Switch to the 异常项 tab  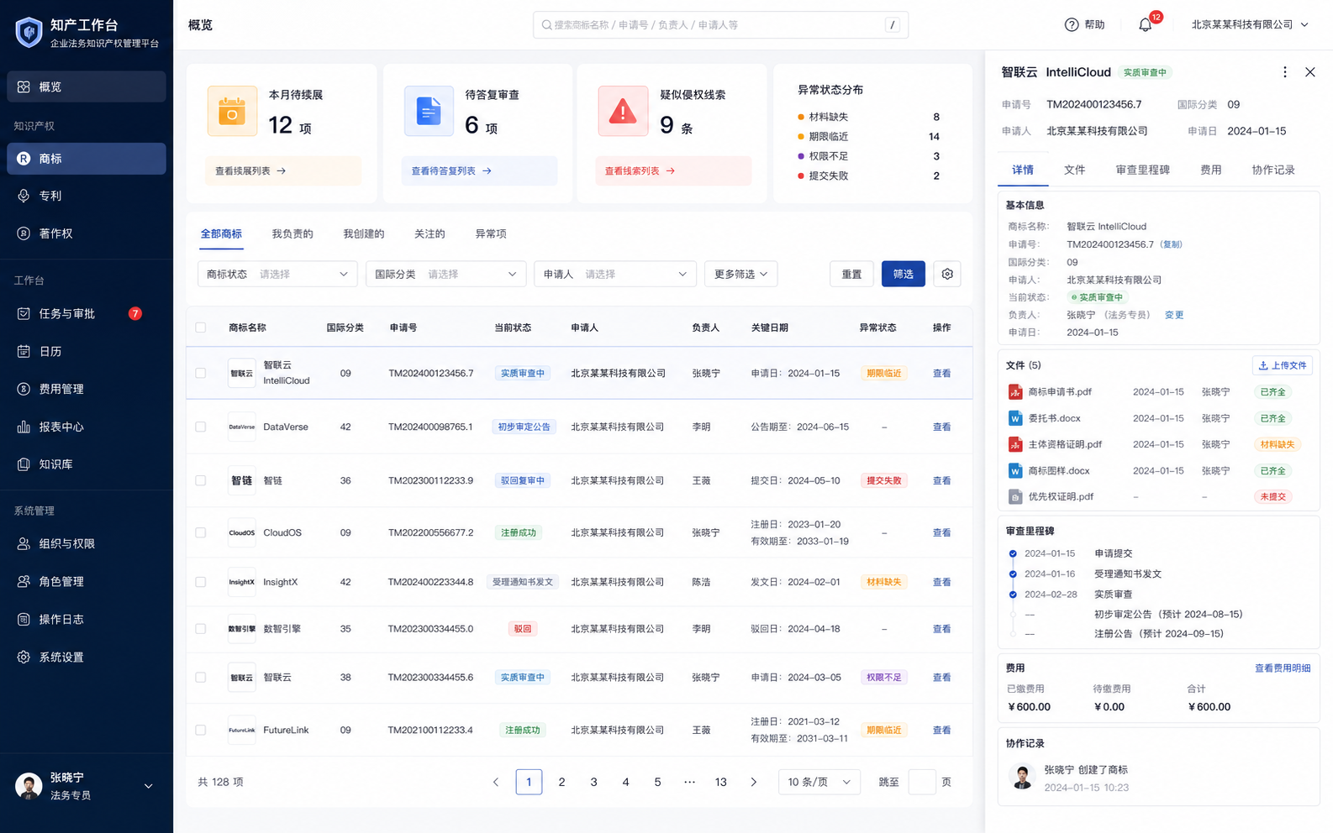491,234
